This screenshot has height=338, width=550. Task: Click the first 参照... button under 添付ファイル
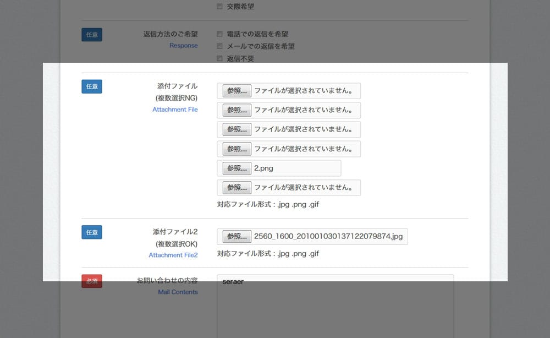tap(237, 91)
